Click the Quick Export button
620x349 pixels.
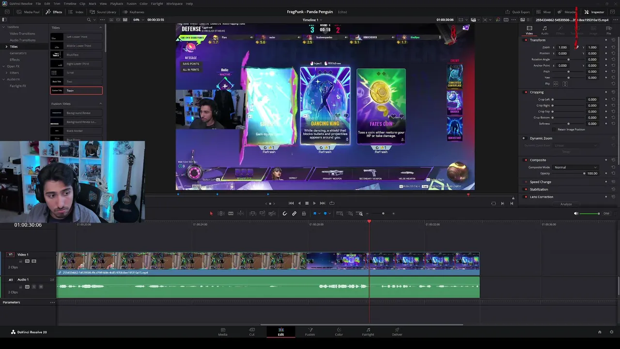tap(518, 12)
